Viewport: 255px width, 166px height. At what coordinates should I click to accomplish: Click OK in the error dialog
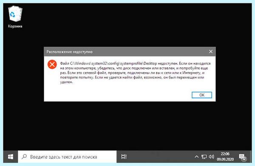coord(201,95)
